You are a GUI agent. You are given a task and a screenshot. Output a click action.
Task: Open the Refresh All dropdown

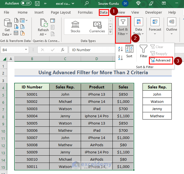click(x=43, y=27)
